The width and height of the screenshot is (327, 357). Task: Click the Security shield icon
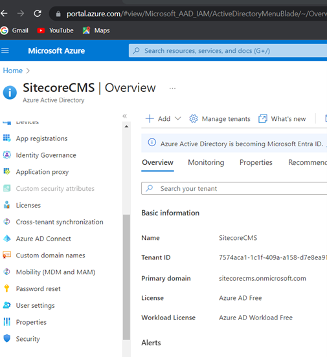(x=7, y=338)
